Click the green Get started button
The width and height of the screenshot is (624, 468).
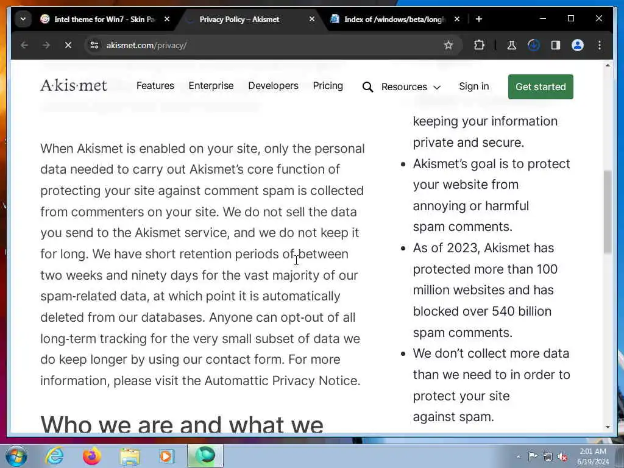point(541,87)
